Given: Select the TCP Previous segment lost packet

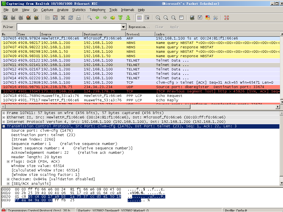Looking at the screenshot, I should [141, 91].
